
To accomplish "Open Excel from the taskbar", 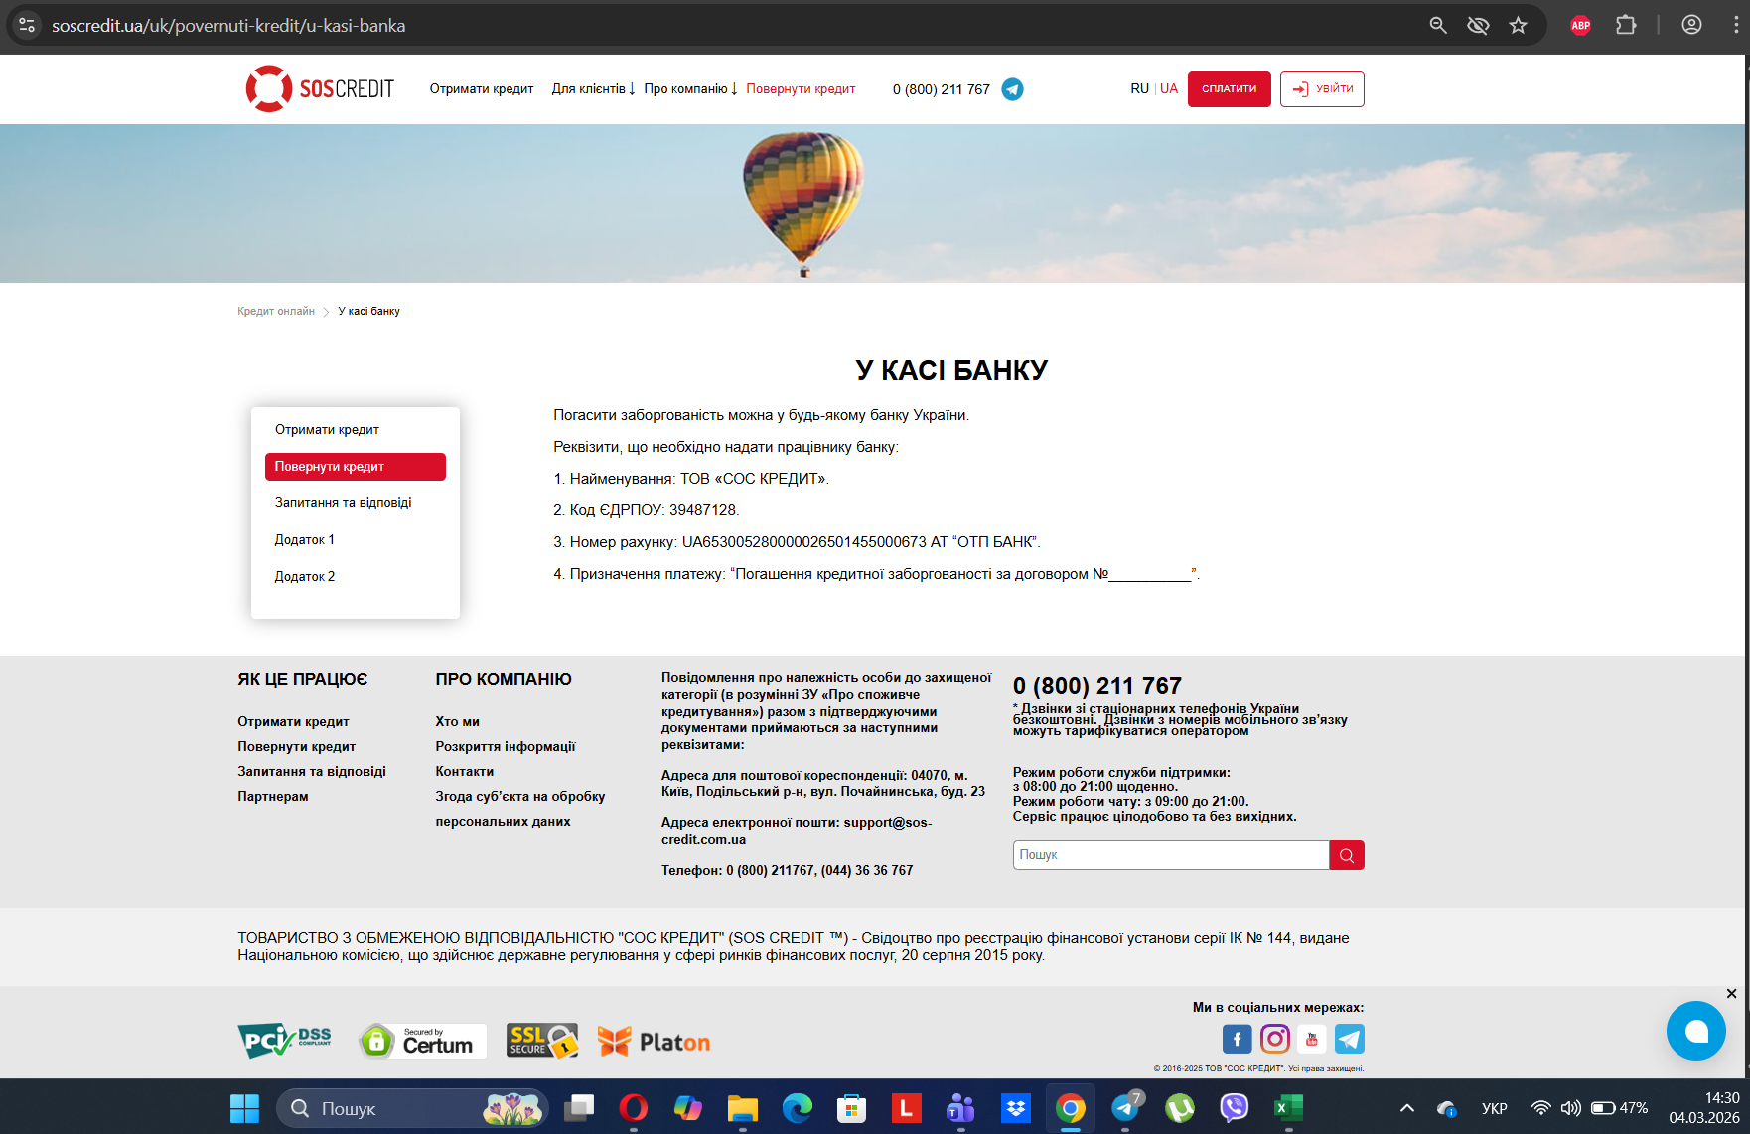I will [1288, 1108].
